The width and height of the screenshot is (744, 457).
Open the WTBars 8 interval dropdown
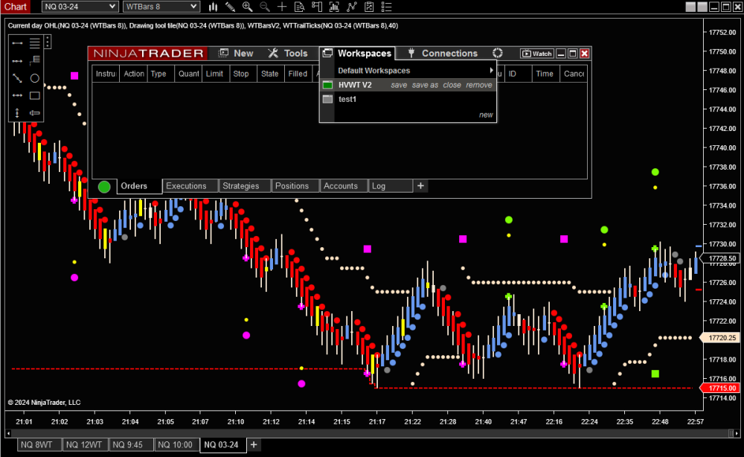(161, 7)
